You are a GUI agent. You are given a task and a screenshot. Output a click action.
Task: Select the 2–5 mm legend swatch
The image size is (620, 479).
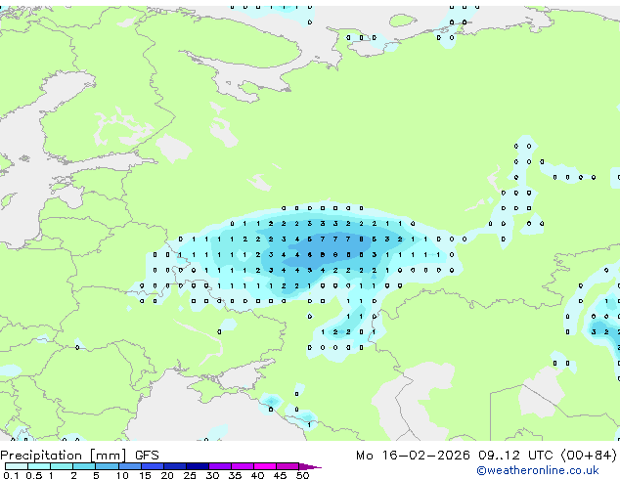coord(84,466)
